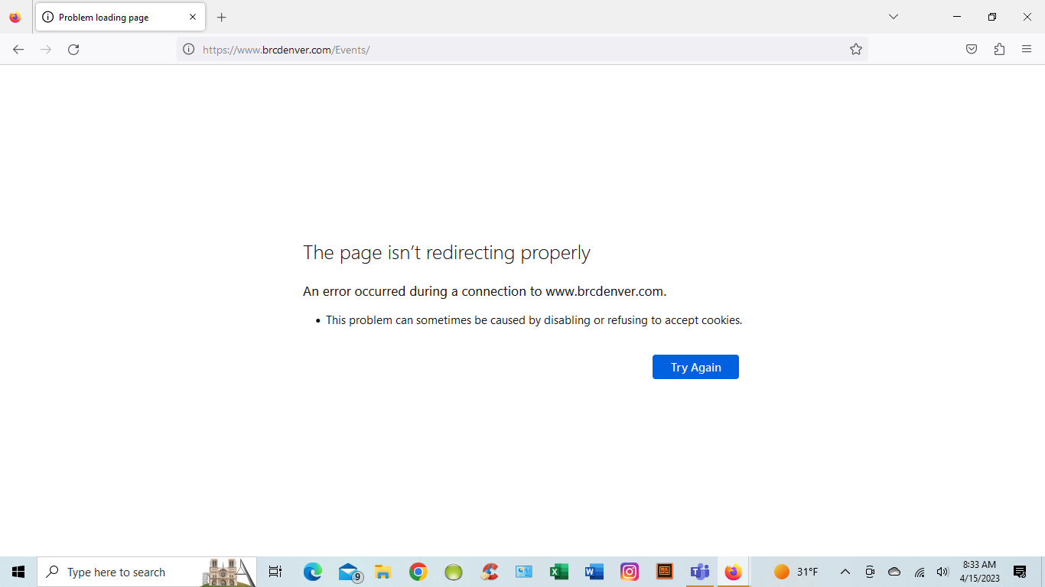Go back to the previous page
The width and height of the screenshot is (1045, 587).
coord(18,50)
